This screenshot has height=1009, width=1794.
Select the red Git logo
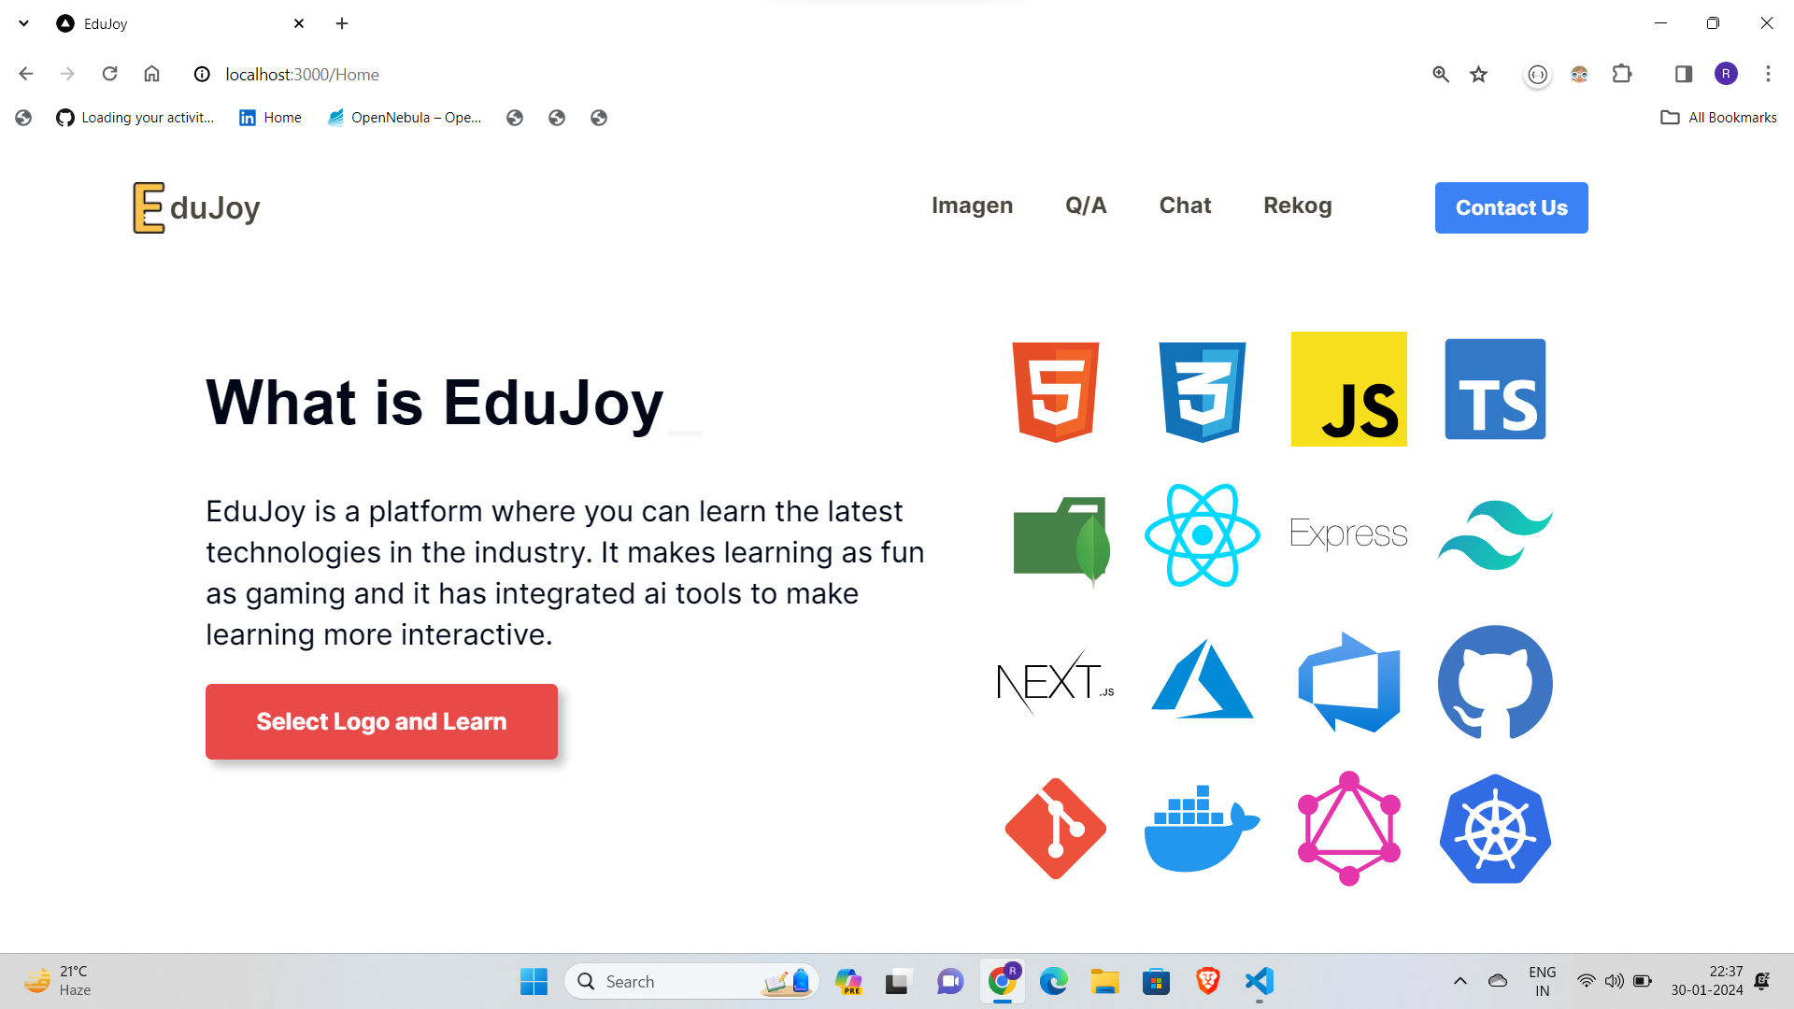point(1056,829)
